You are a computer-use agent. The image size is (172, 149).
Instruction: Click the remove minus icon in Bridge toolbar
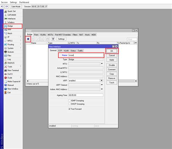33,39
